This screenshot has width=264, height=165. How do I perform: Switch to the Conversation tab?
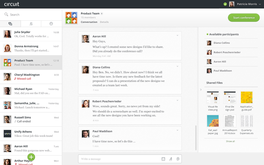click(89, 22)
